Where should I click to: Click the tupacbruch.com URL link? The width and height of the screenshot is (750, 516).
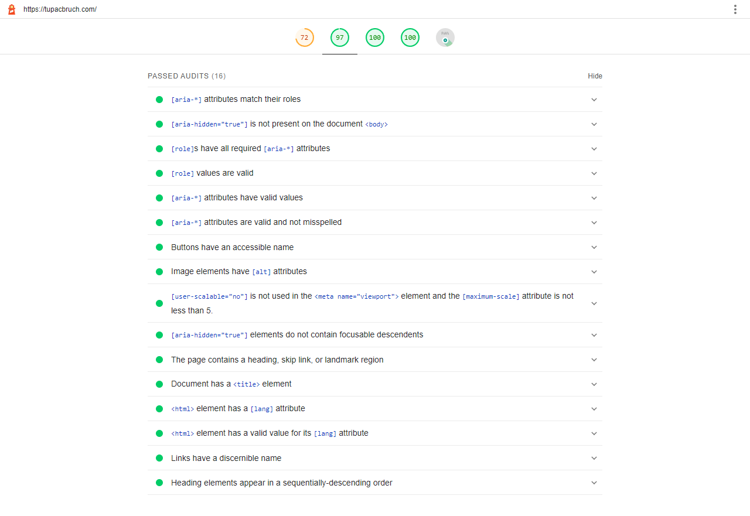coord(60,9)
